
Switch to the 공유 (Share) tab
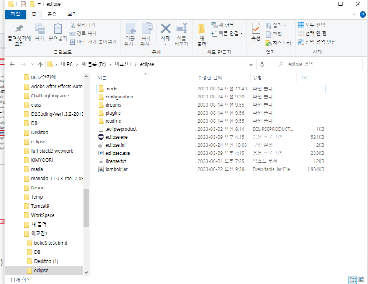pos(52,14)
